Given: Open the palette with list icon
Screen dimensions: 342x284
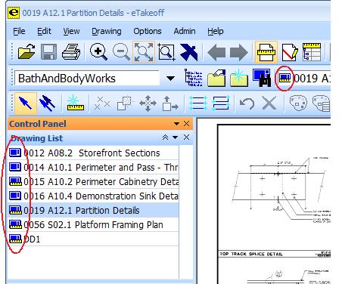Looking at the screenshot, I should pos(321,103).
